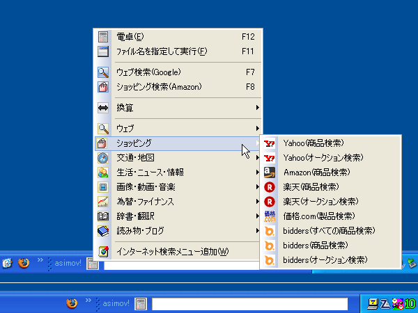Viewport: 418px width, 313px height.
Task: Expand the 読み物・ブログ submenu
Action: [x=178, y=231]
